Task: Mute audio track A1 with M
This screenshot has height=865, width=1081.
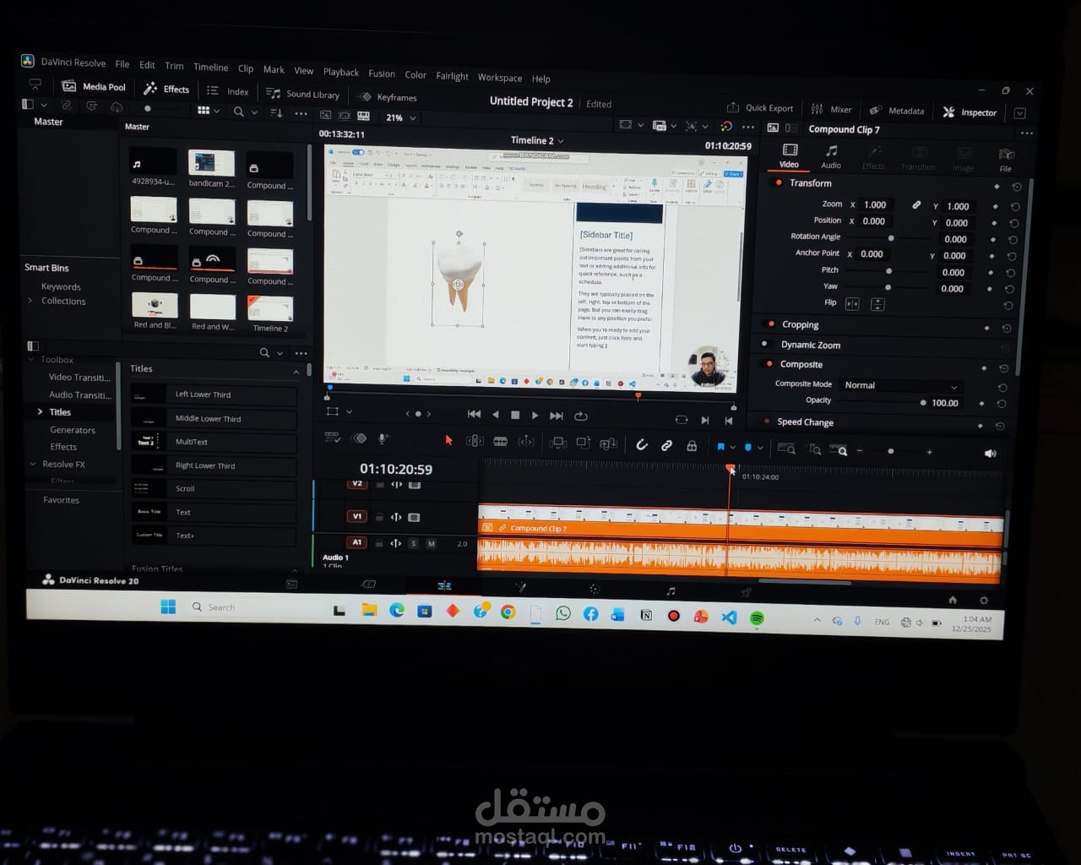Action: tap(432, 544)
